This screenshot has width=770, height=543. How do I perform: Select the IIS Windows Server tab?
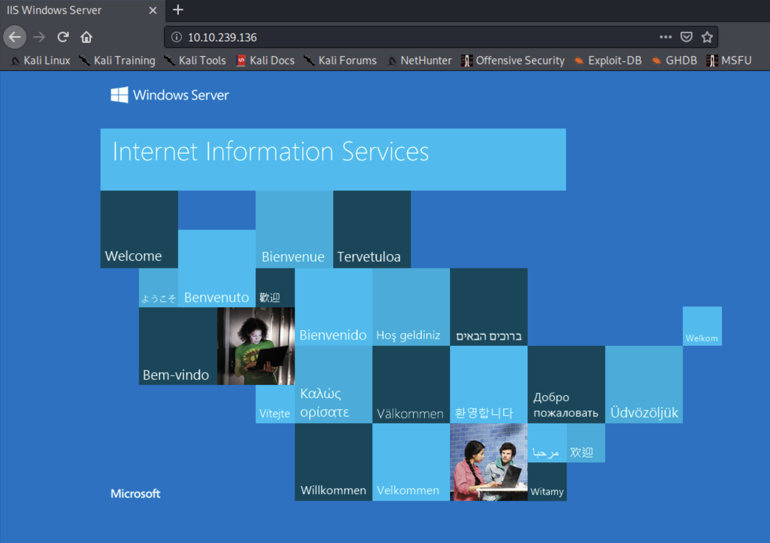tap(67, 10)
